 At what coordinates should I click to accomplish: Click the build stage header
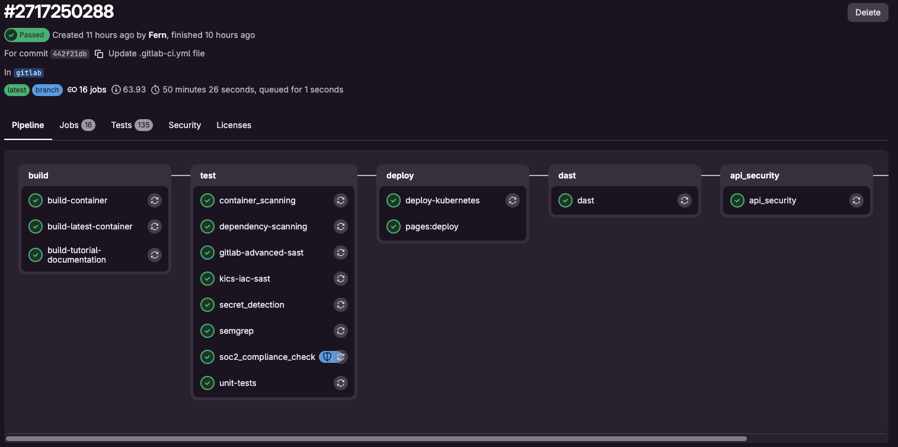[39, 175]
